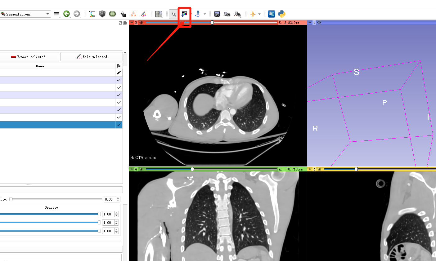Click the green forward module arrow

pyautogui.click(x=77, y=14)
